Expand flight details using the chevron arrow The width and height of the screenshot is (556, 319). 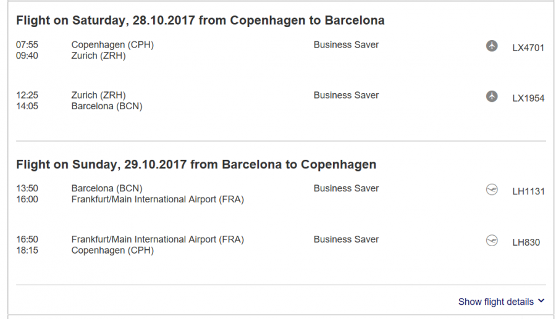click(542, 301)
